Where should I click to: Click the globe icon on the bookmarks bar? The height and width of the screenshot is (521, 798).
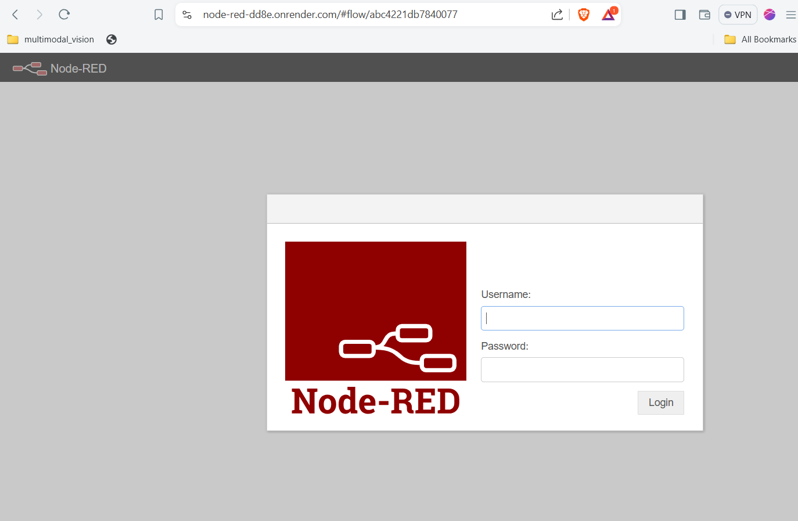pyautogui.click(x=110, y=39)
